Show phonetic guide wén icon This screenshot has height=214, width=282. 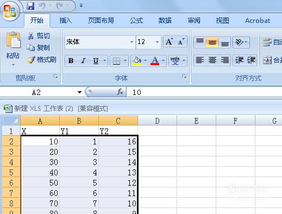(x=175, y=61)
